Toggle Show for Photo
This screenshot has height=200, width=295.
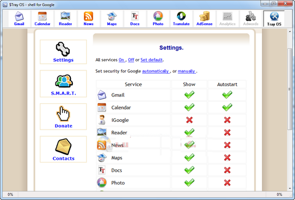189,183
